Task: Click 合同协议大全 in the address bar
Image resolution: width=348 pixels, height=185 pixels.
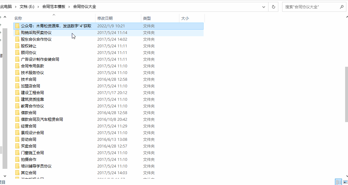Action: pos(85,7)
